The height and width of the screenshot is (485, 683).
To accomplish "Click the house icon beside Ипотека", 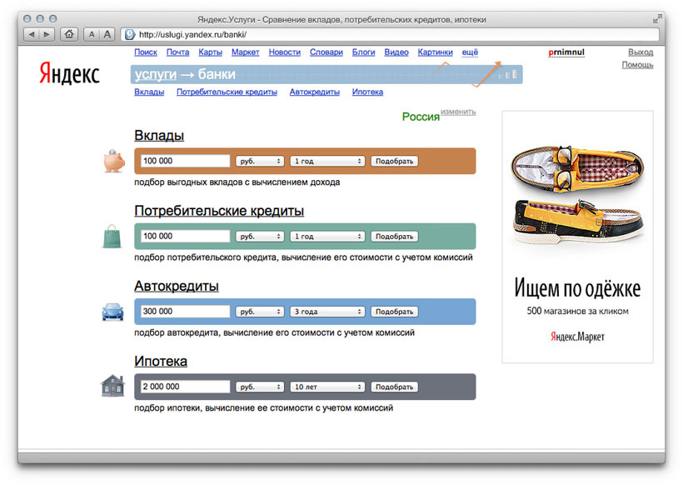I will click(112, 386).
